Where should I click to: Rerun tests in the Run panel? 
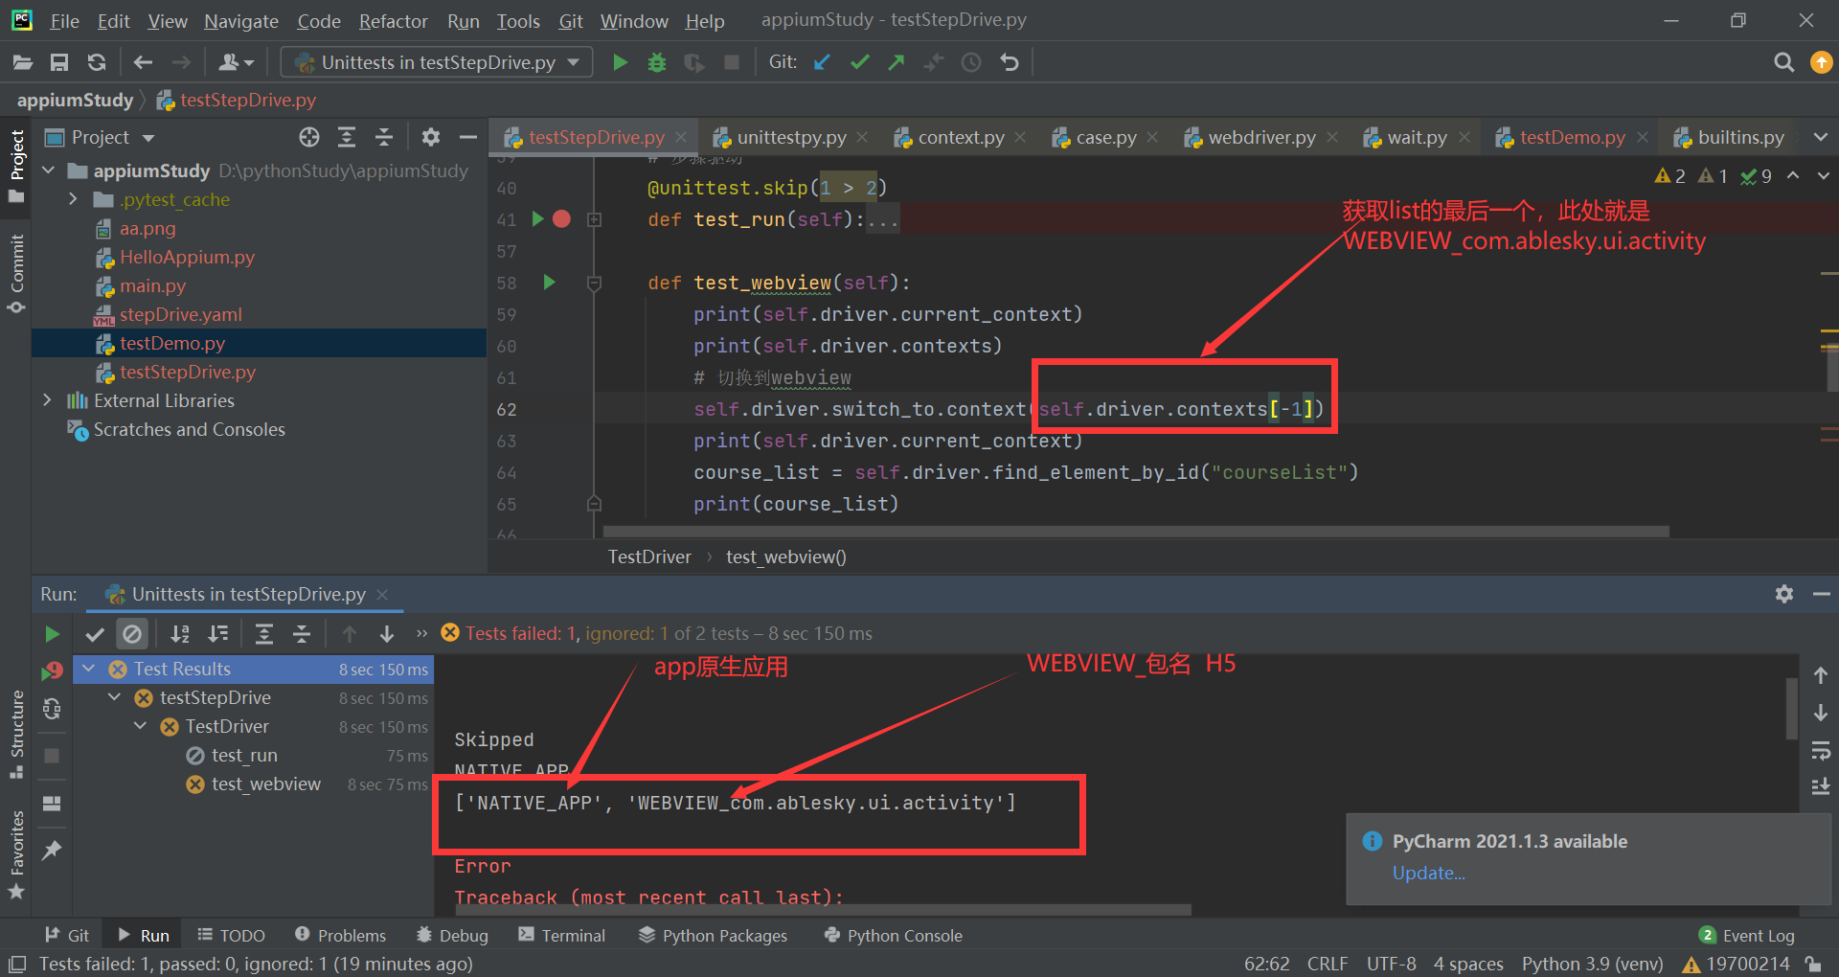pos(52,633)
